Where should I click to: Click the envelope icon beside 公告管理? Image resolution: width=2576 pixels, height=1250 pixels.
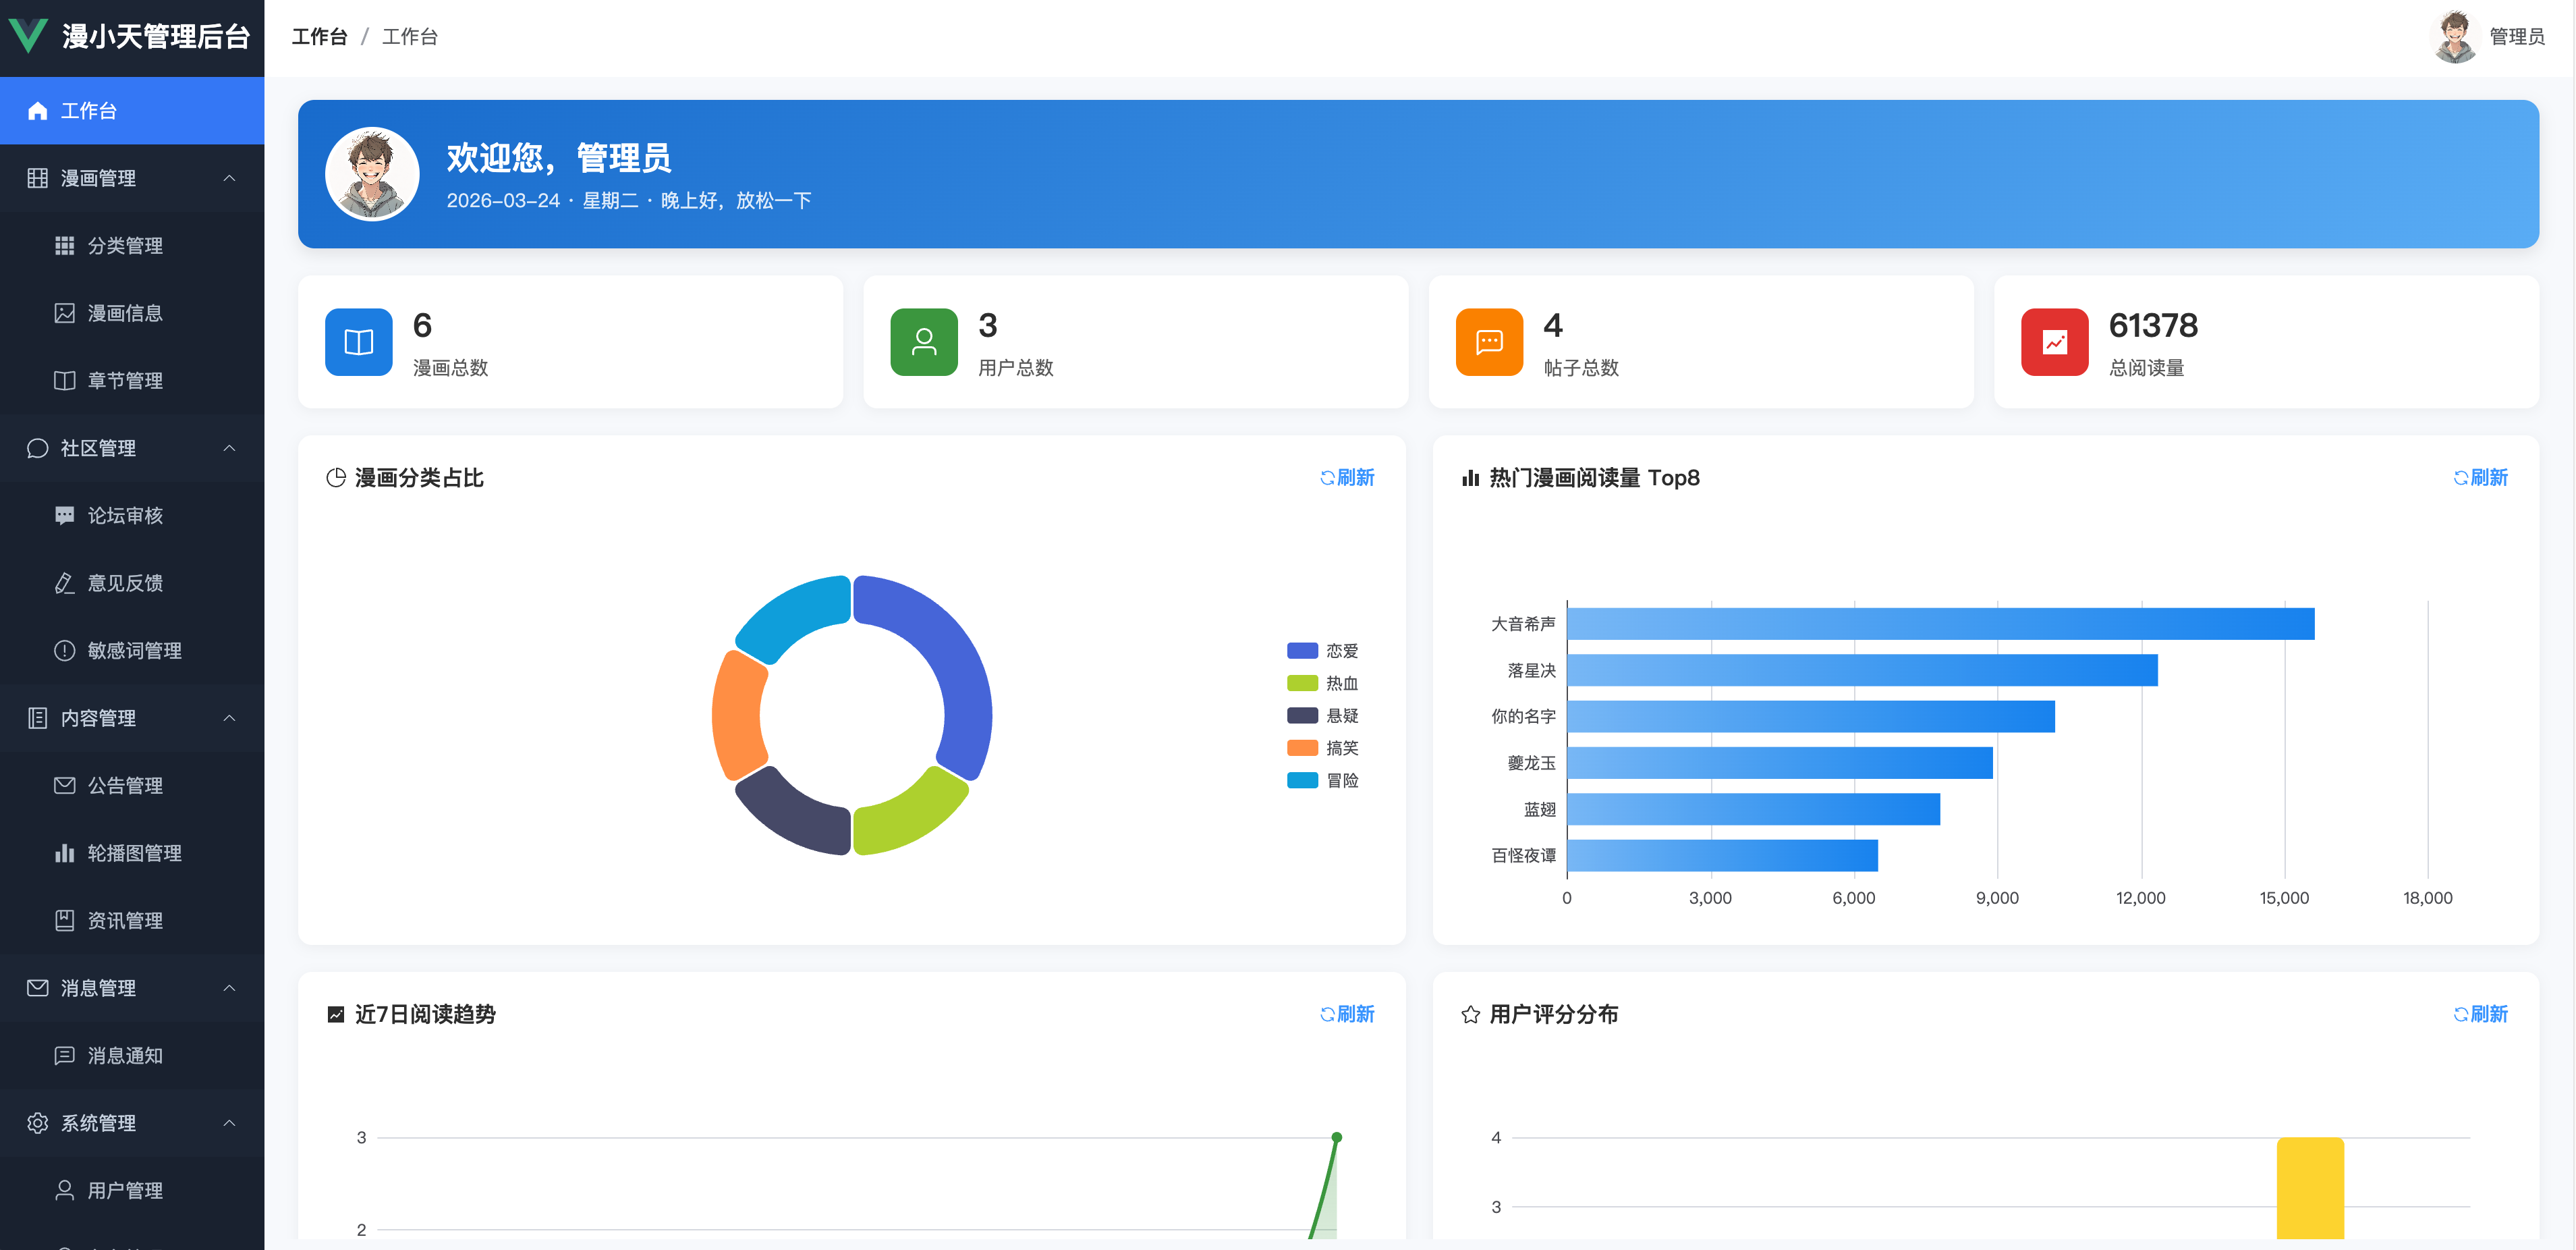tap(65, 786)
